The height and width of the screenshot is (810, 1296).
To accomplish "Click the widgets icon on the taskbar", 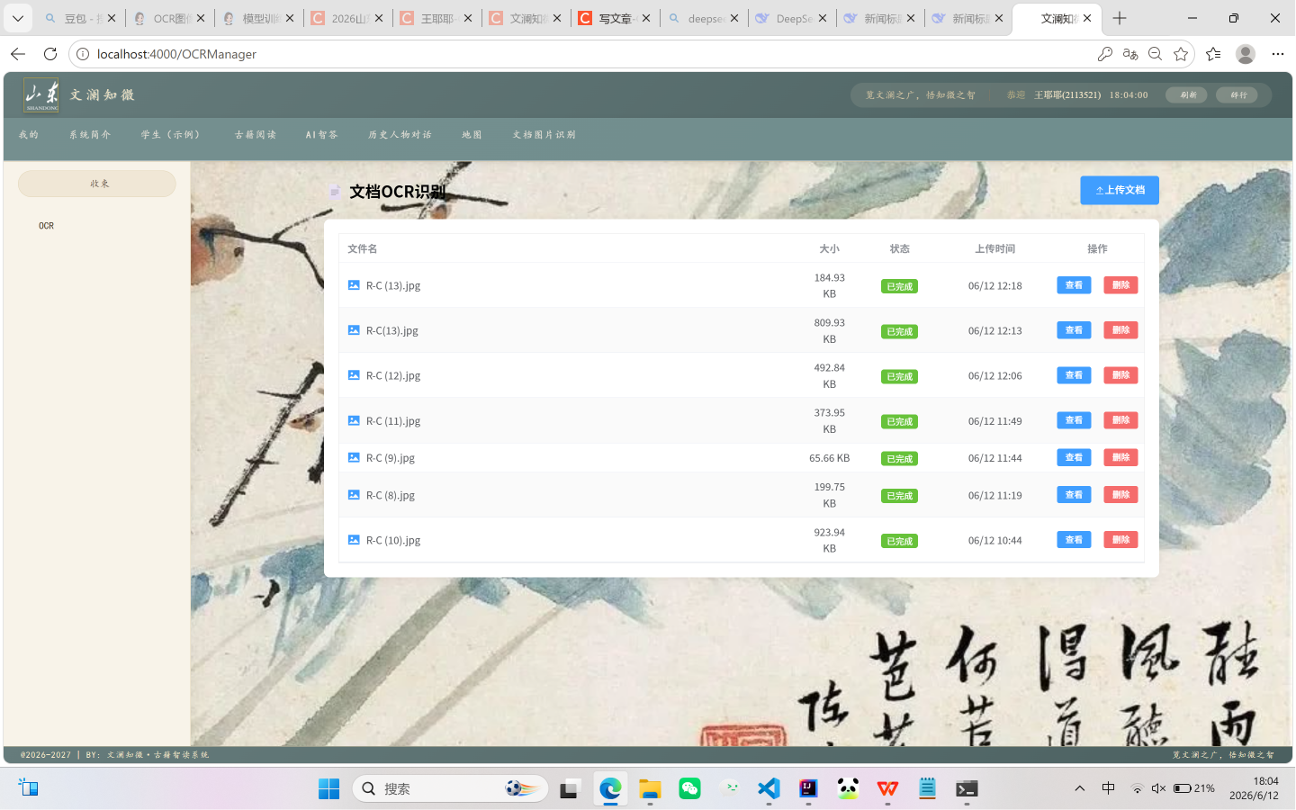I will coord(29,788).
